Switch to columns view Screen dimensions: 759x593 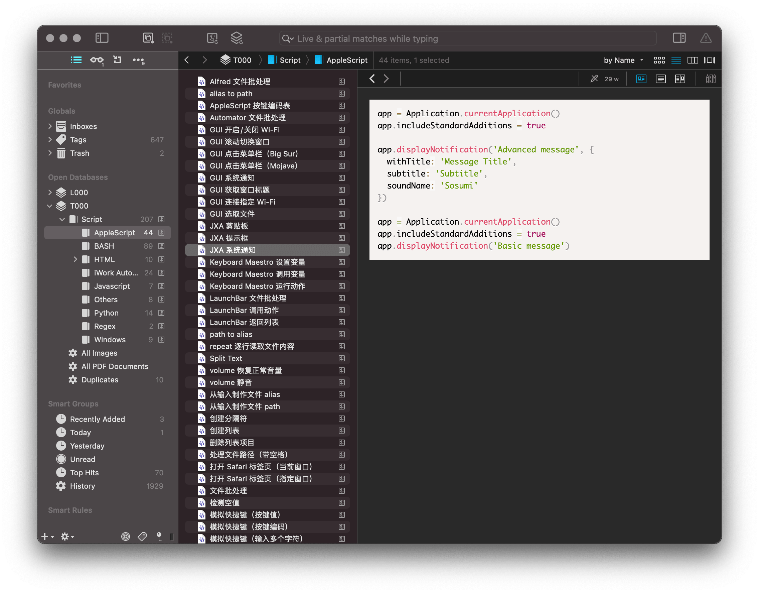693,60
